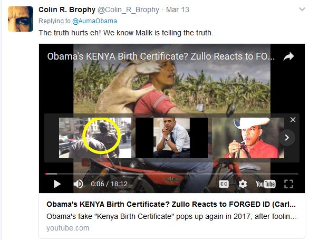Close the suggested videos overlay
The width and height of the screenshot is (309, 240).
pyautogui.click(x=293, y=120)
